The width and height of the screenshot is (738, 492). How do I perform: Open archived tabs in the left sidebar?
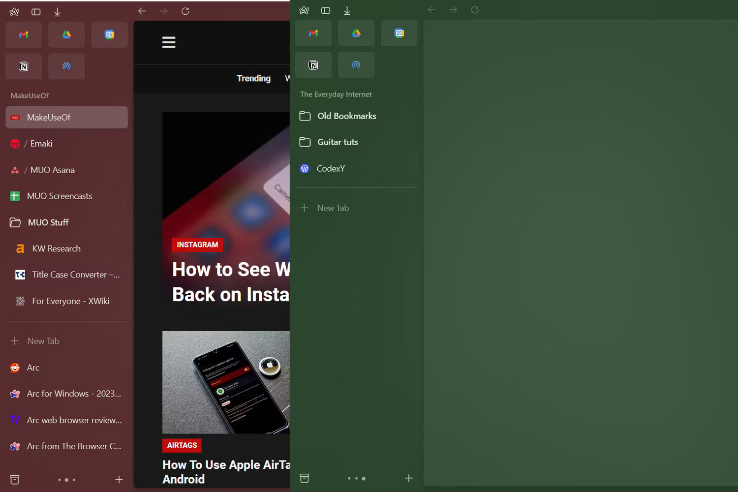coord(15,479)
